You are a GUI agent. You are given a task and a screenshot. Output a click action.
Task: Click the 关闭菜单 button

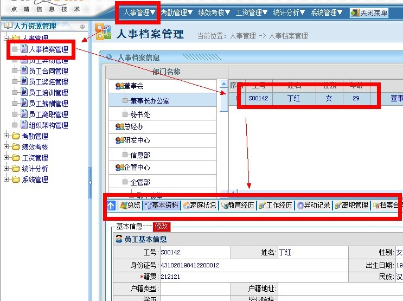[x=369, y=12]
